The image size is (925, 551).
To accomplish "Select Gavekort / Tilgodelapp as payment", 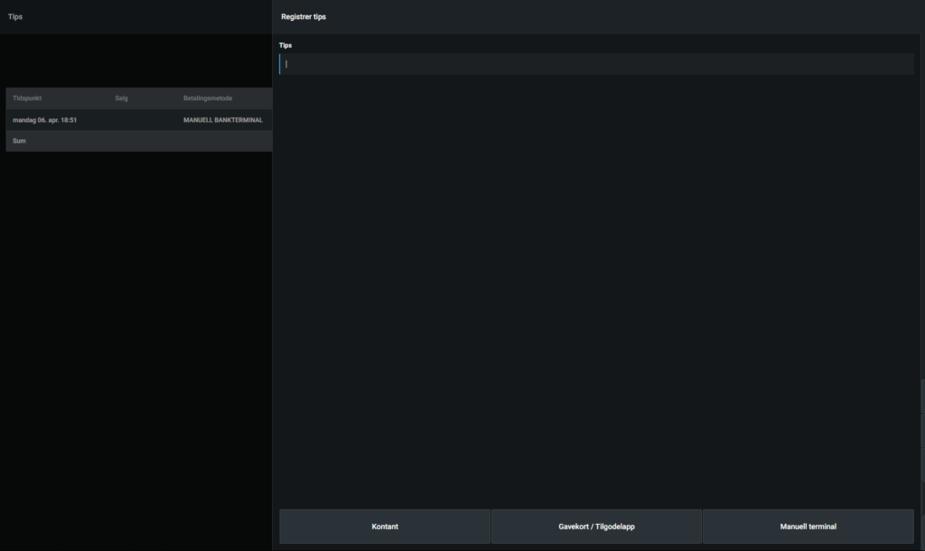I will pyautogui.click(x=596, y=527).
